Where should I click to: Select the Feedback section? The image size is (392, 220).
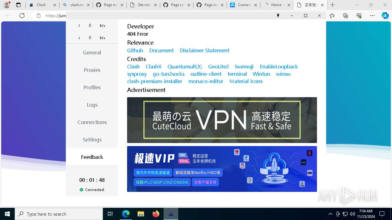click(x=92, y=157)
